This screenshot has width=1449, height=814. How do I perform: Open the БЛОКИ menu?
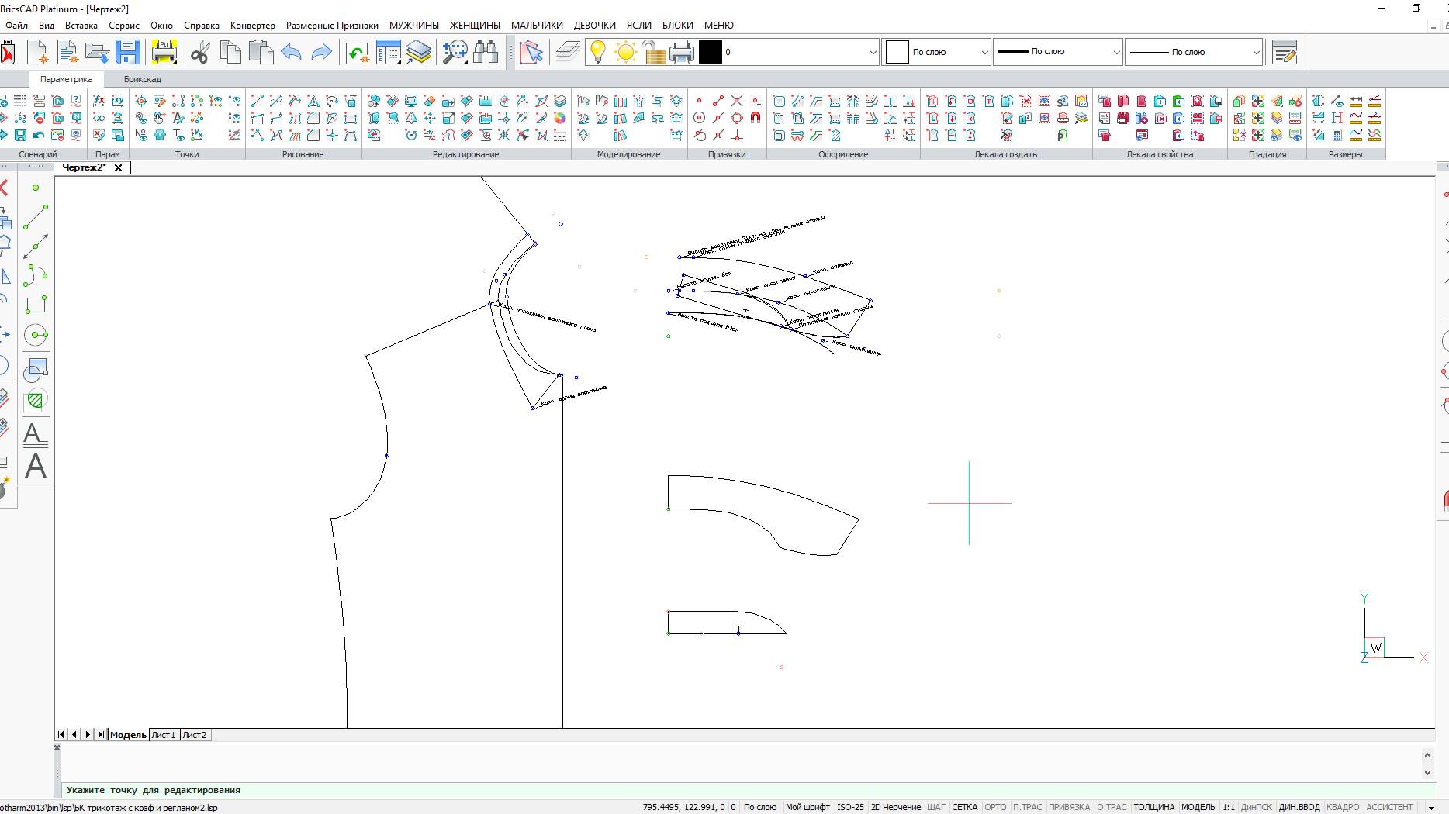(677, 25)
